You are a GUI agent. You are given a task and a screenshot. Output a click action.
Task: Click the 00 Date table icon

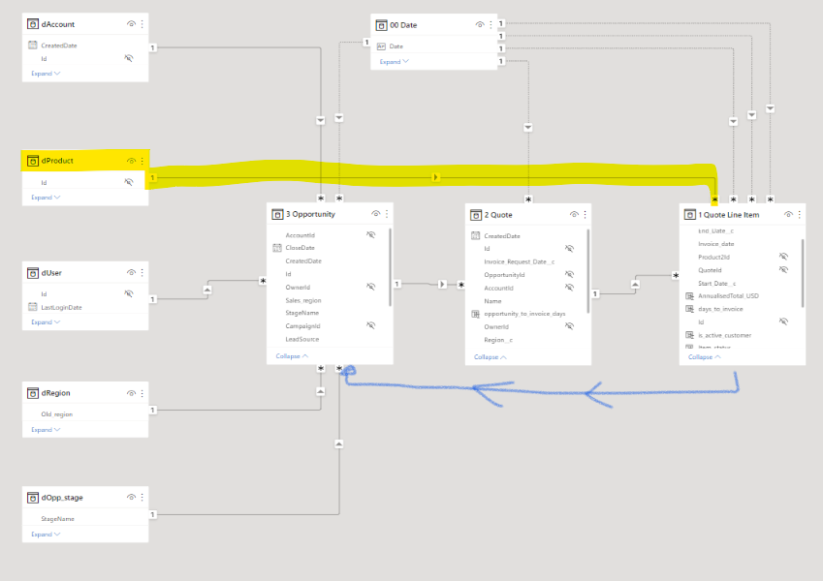click(382, 25)
